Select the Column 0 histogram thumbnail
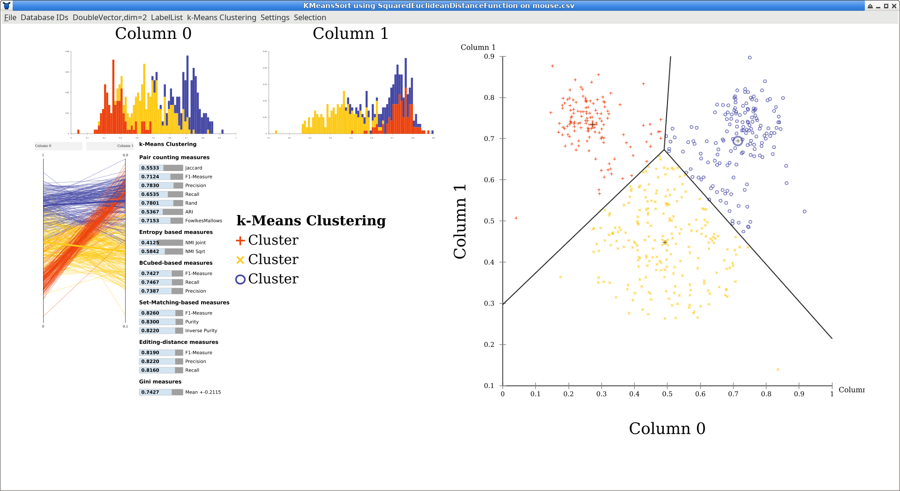This screenshot has width=900, height=491. (153, 93)
